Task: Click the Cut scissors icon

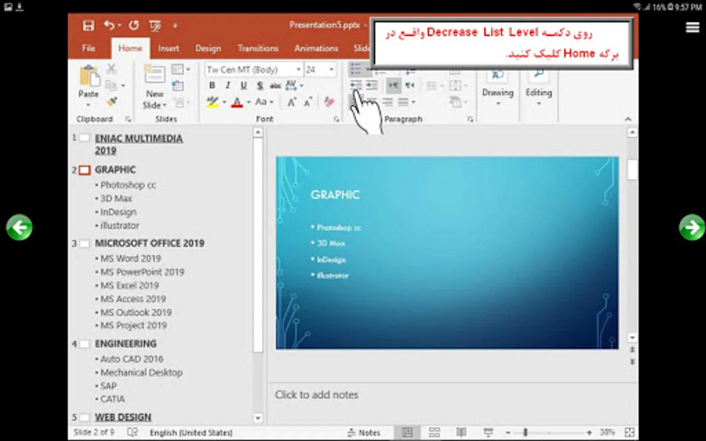Action: click(x=112, y=69)
